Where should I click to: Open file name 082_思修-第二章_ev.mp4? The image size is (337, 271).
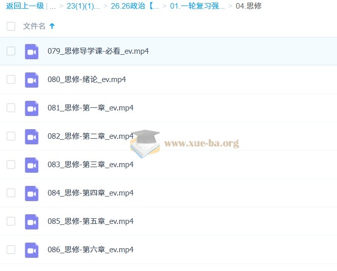90,136
